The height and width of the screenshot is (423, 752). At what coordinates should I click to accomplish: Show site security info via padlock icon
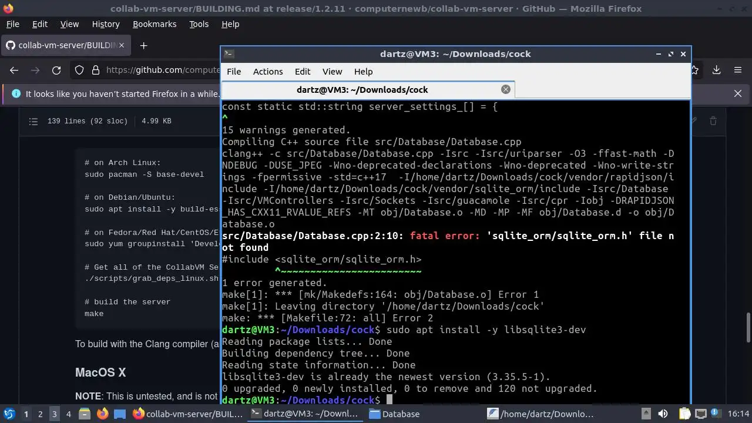(95, 70)
